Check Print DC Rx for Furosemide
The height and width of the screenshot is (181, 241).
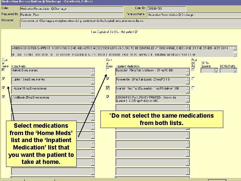pyautogui.click(x=193, y=79)
